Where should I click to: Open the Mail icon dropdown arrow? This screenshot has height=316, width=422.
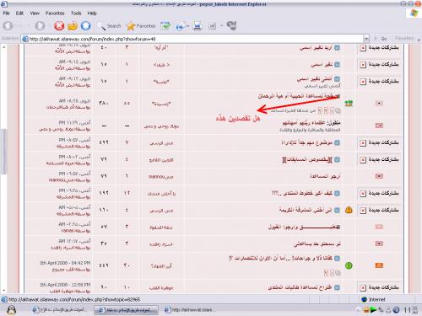coord(188,26)
